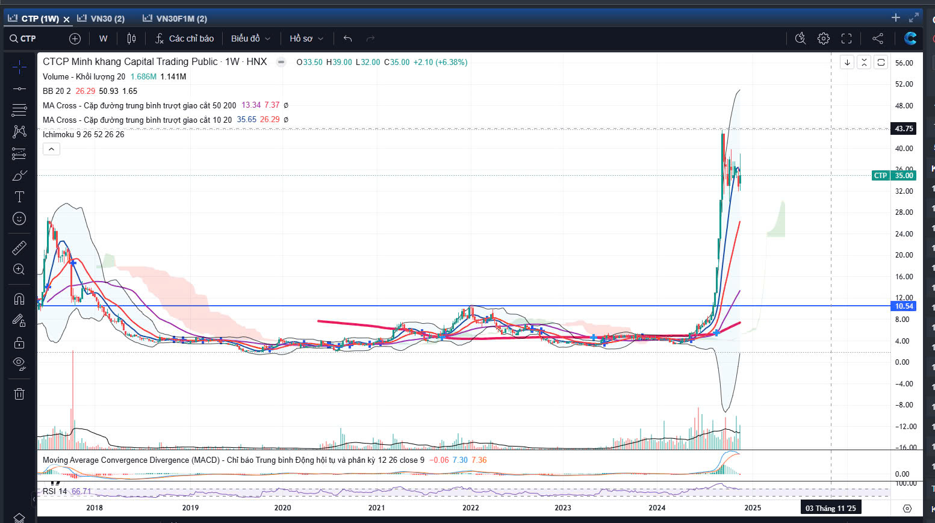Select the Volume indicator legend

84,76
